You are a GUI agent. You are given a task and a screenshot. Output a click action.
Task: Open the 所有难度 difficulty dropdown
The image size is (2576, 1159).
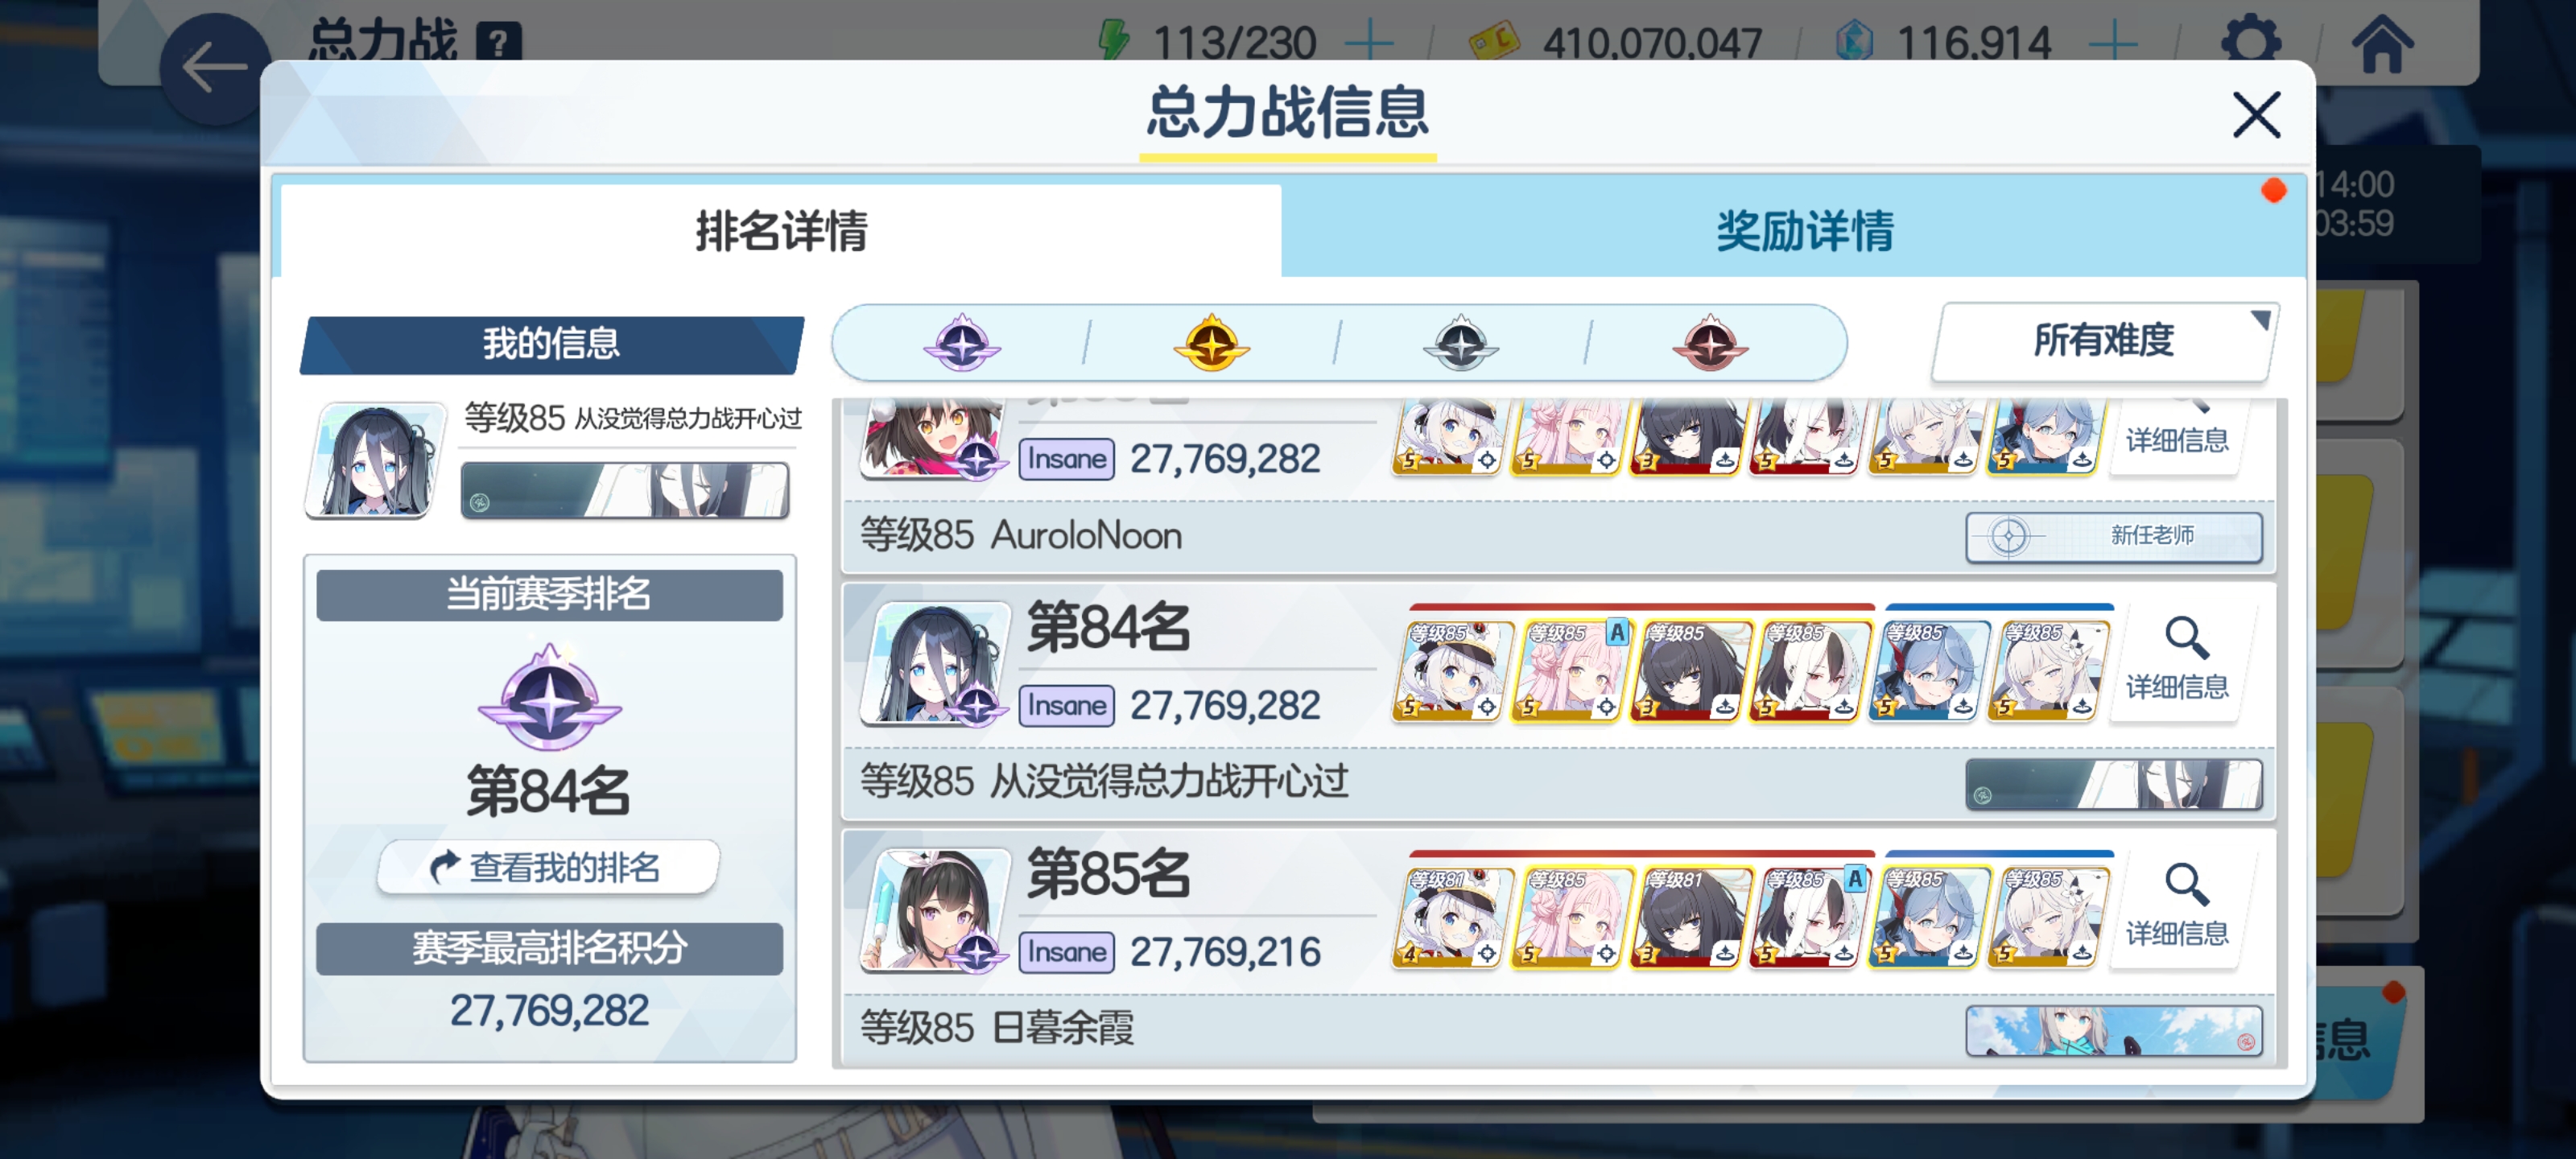point(2104,340)
